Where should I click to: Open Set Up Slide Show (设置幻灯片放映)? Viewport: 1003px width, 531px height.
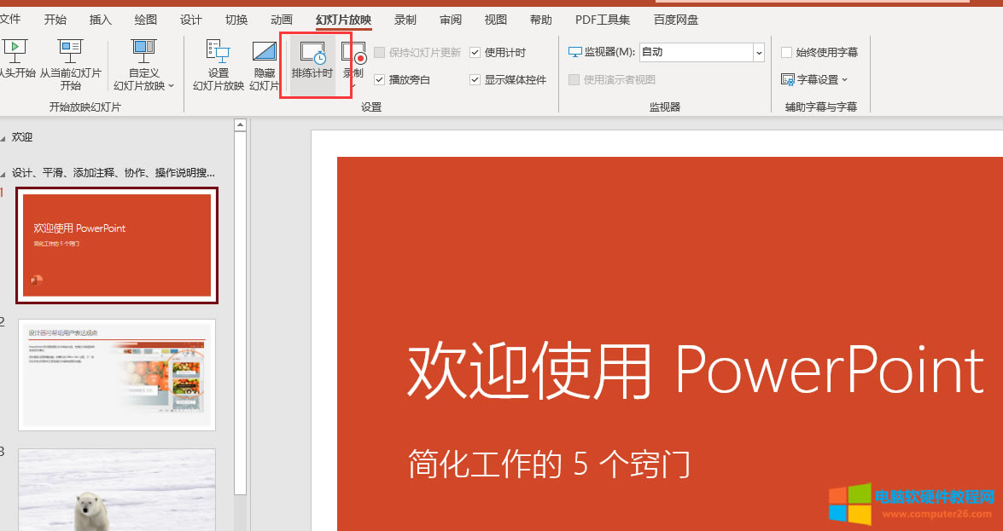tap(218, 52)
